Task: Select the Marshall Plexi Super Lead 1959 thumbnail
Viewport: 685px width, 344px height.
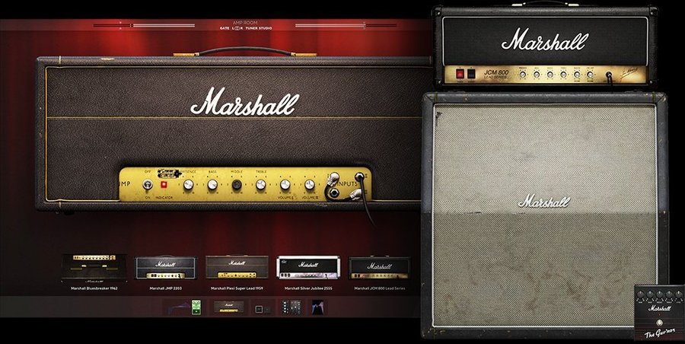Action: 237,267
